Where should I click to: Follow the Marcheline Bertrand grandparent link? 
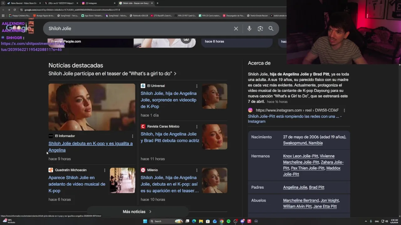point(301,201)
